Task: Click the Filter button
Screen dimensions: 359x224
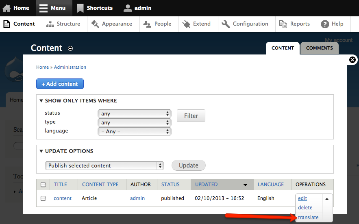Action: point(191,116)
